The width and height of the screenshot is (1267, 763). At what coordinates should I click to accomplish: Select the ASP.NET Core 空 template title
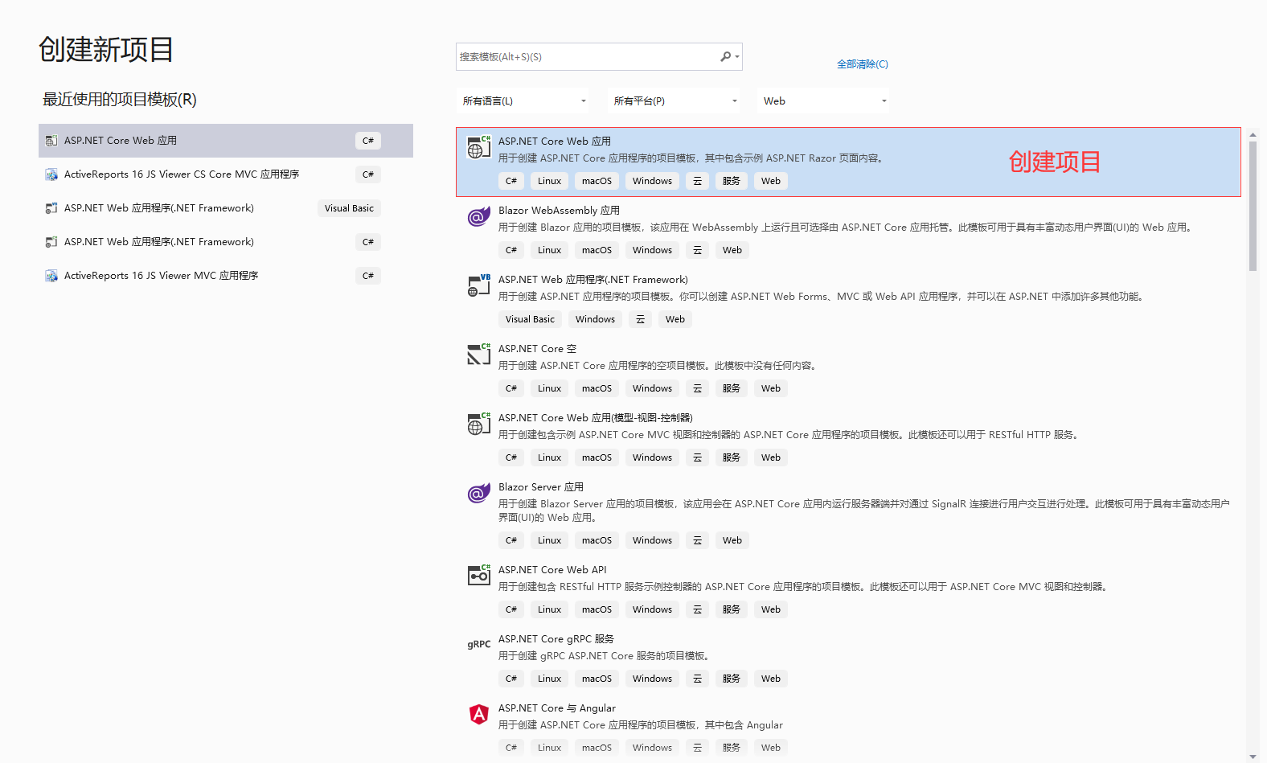[x=537, y=349]
